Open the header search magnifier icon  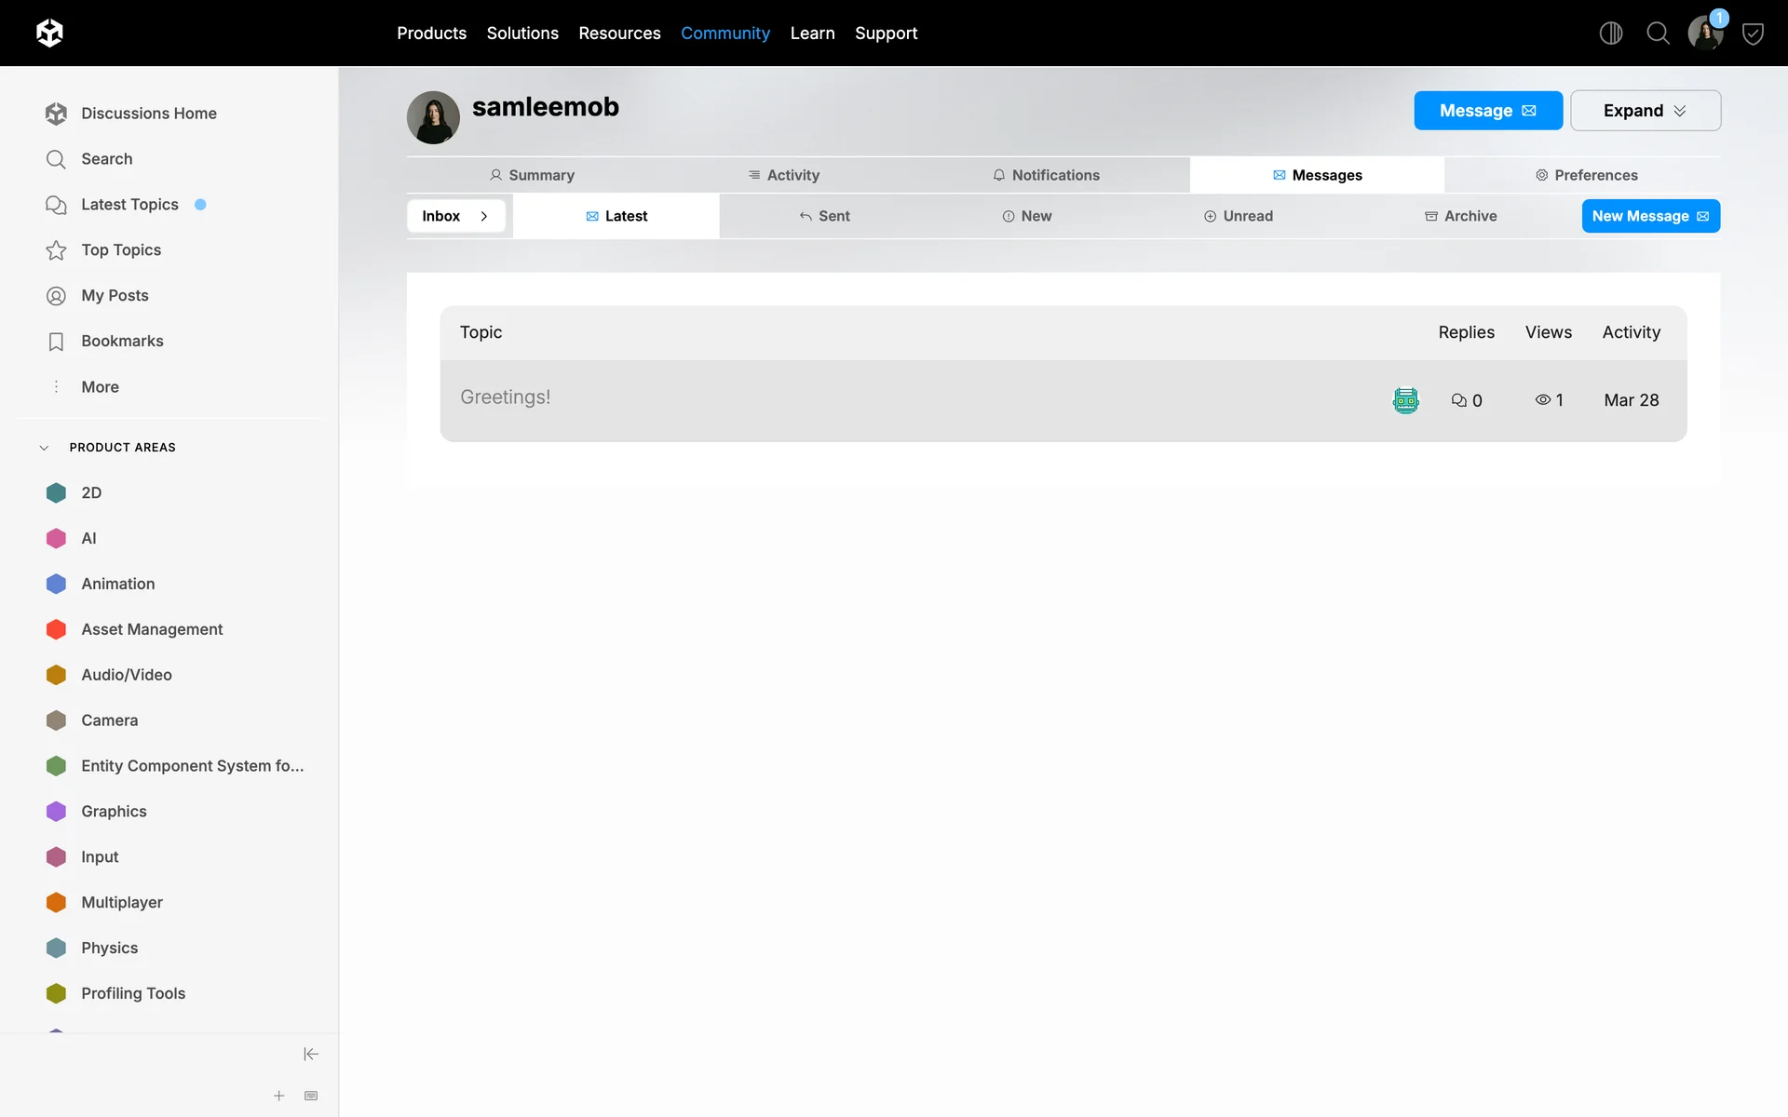pyautogui.click(x=1658, y=34)
